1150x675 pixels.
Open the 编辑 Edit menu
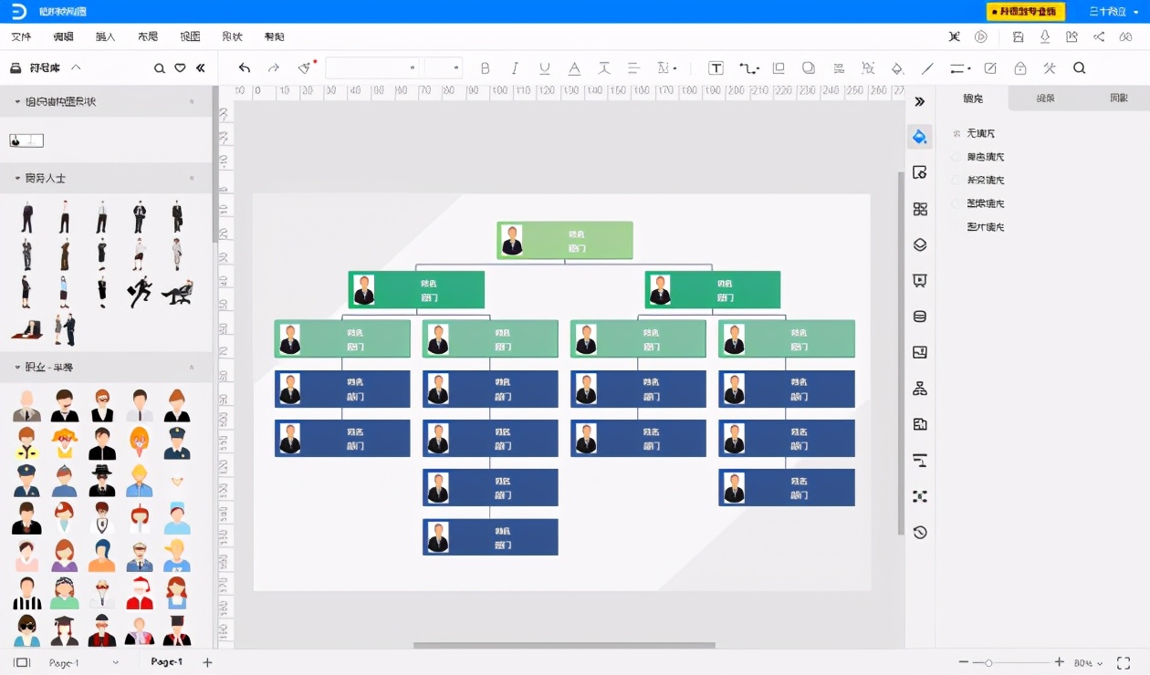click(x=63, y=36)
